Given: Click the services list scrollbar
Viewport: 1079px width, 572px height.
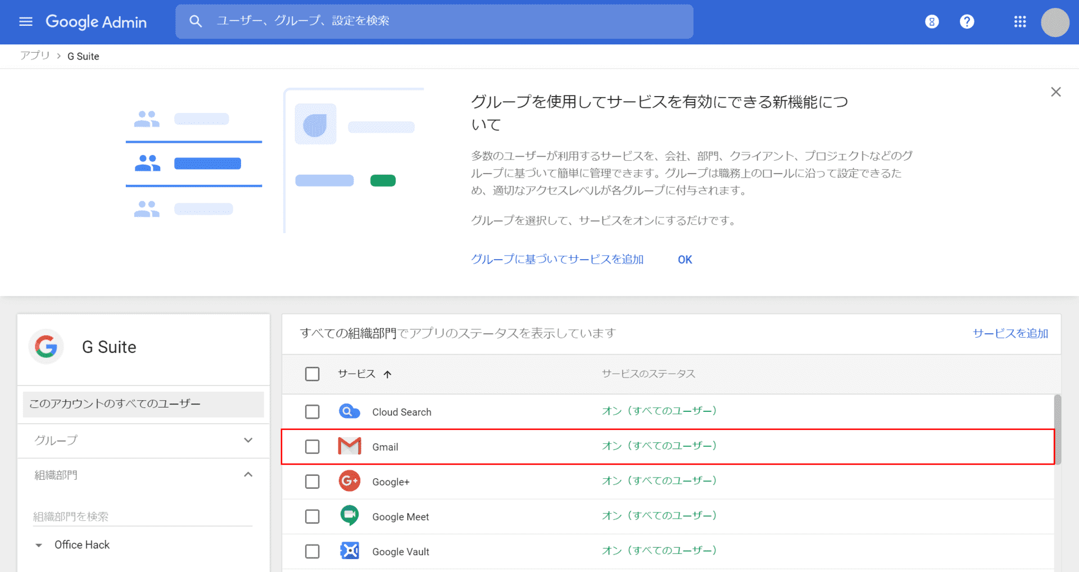Looking at the screenshot, I should [1058, 429].
